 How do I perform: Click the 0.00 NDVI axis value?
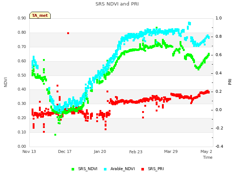pos(22,146)
